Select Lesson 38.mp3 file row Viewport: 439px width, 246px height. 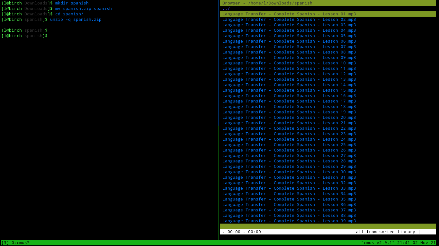[328, 215]
